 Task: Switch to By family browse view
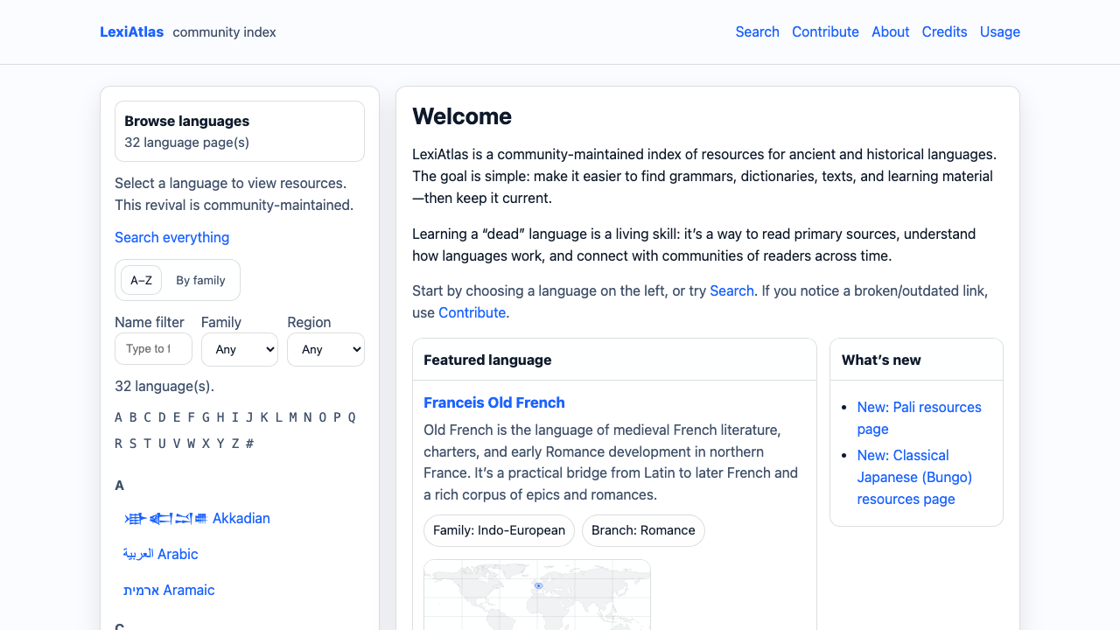tap(200, 281)
